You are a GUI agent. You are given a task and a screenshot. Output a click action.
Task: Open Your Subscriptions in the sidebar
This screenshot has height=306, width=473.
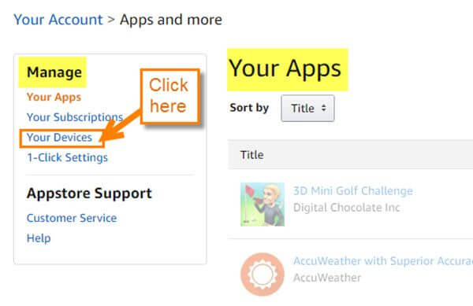click(75, 117)
